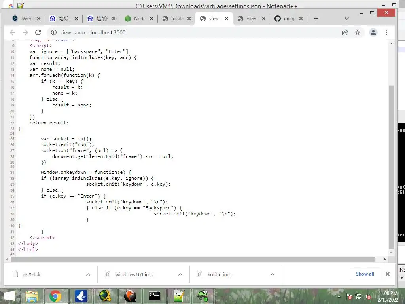Close the Deep tab
Viewport: 405px width, 304px height.
(39, 19)
